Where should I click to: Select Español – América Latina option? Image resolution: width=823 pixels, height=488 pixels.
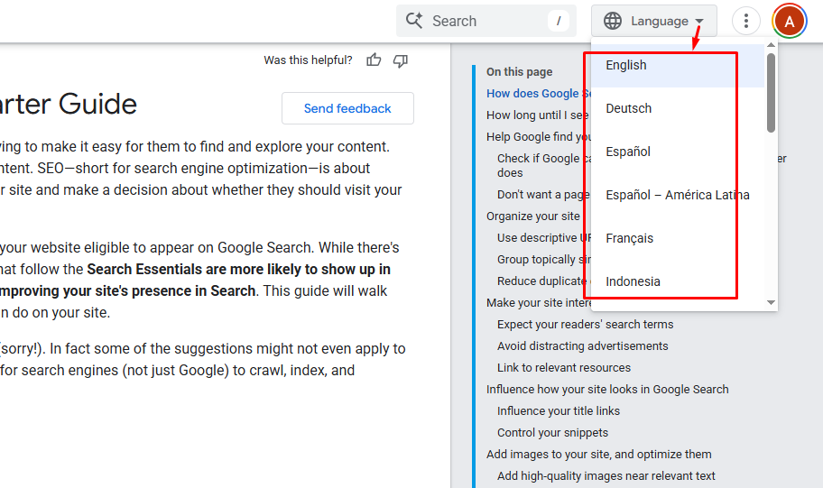tap(678, 195)
